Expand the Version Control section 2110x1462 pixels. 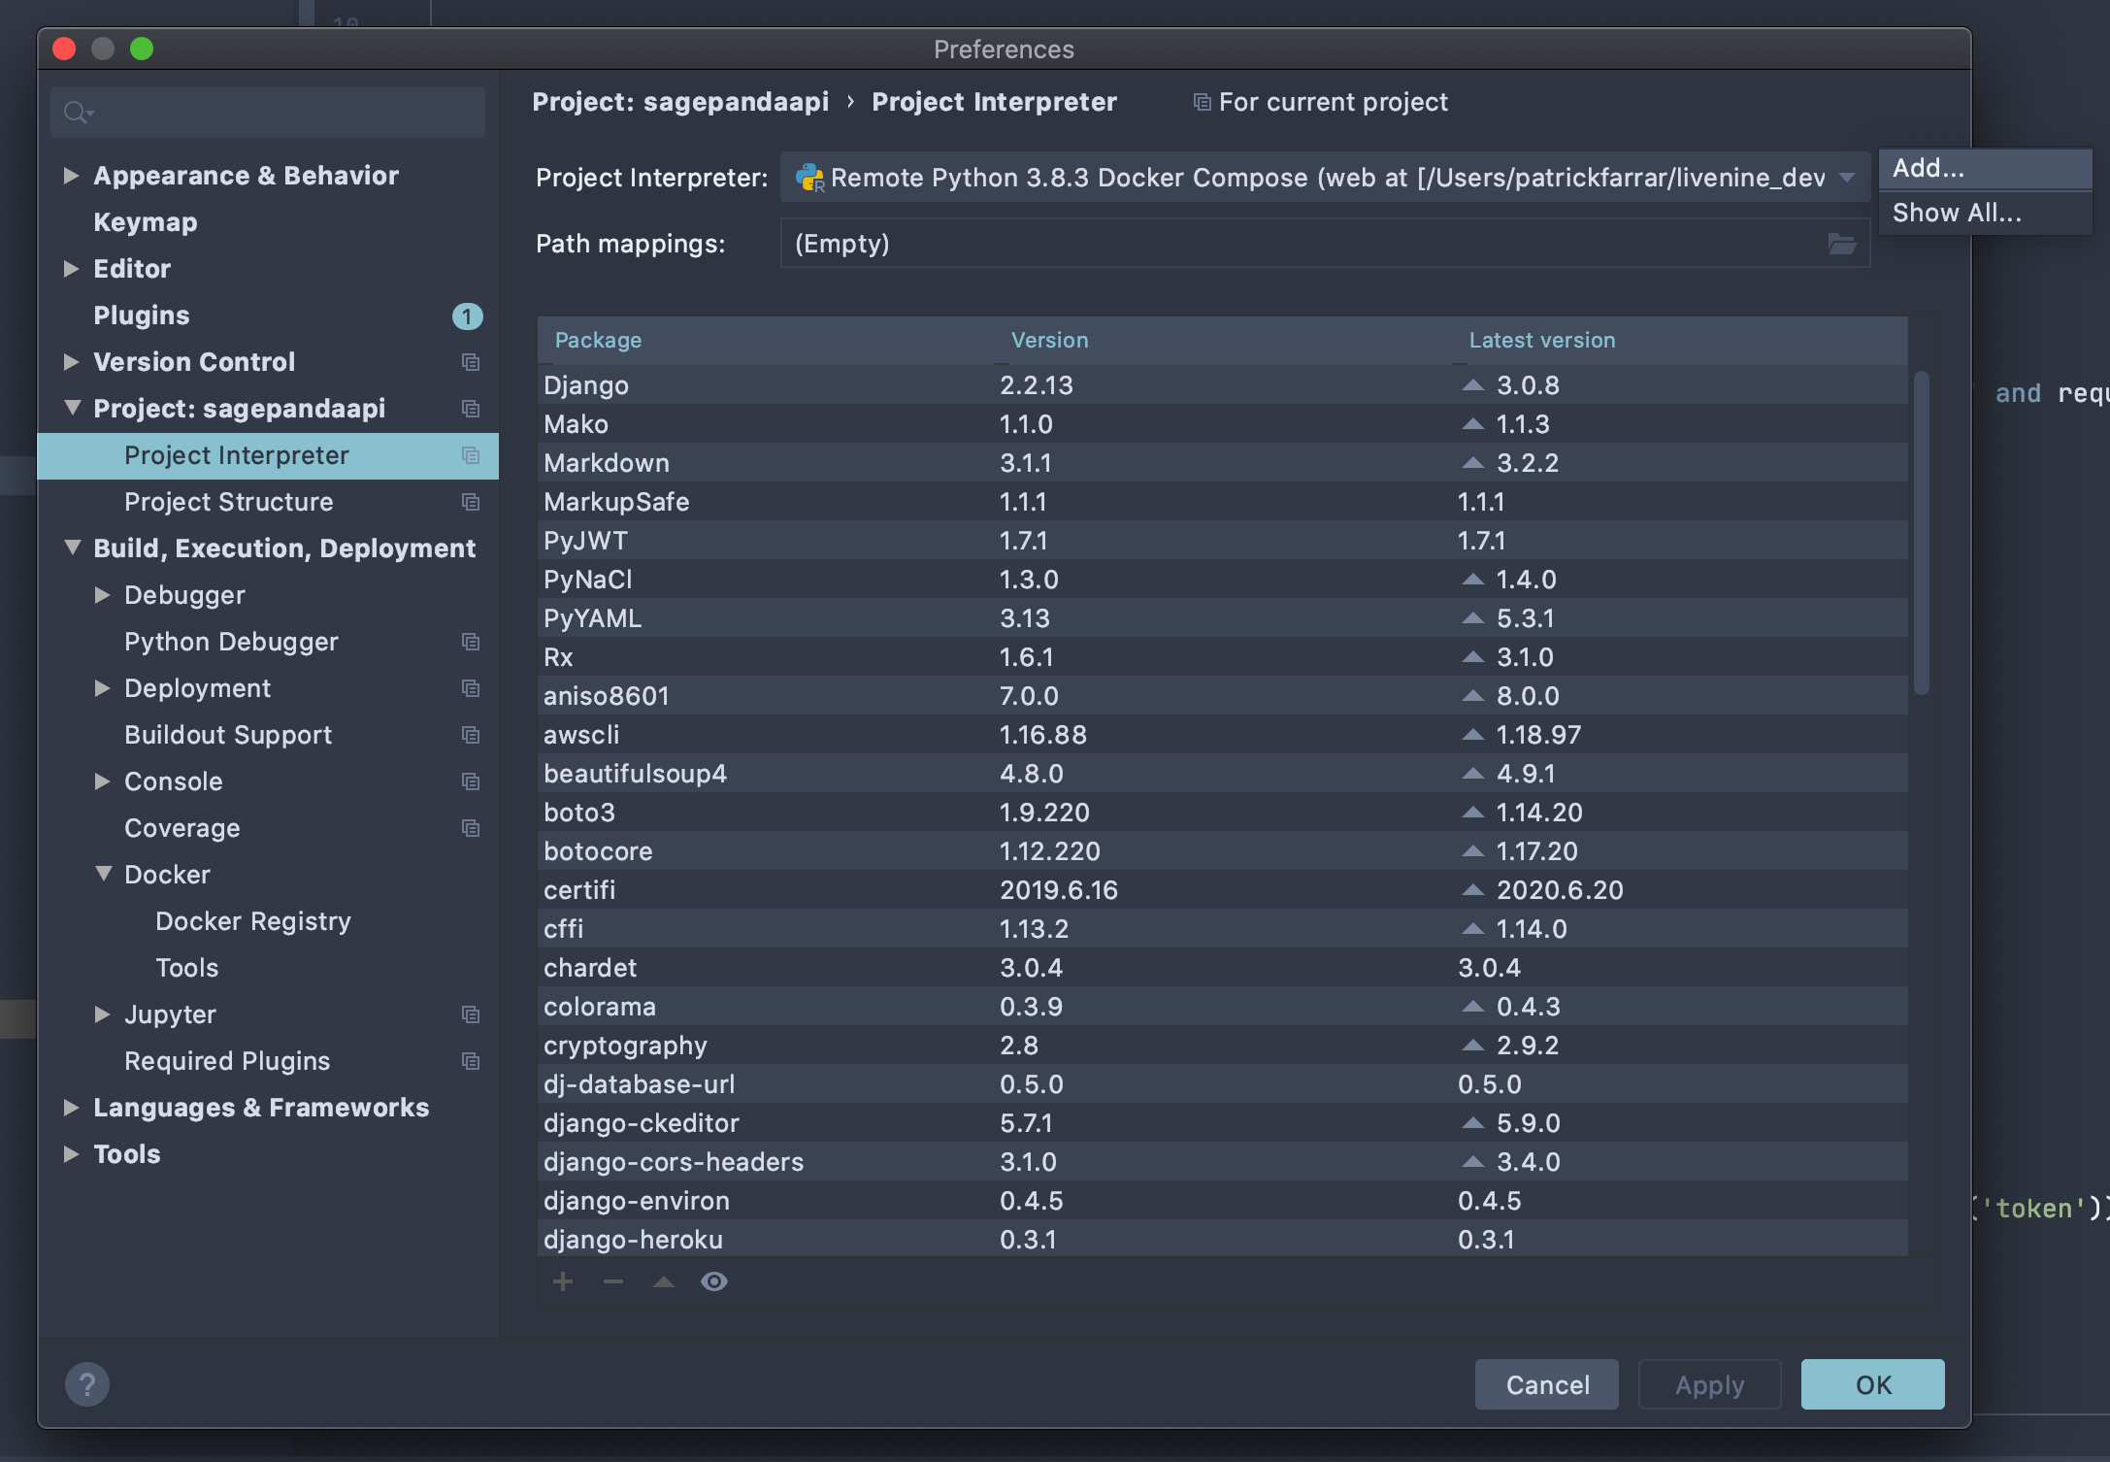click(71, 362)
